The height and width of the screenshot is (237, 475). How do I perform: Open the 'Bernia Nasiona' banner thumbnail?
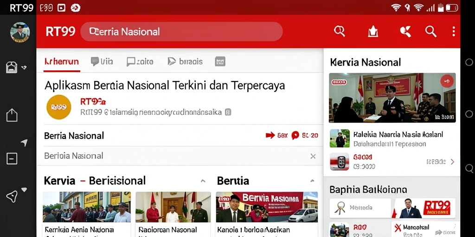point(267,207)
